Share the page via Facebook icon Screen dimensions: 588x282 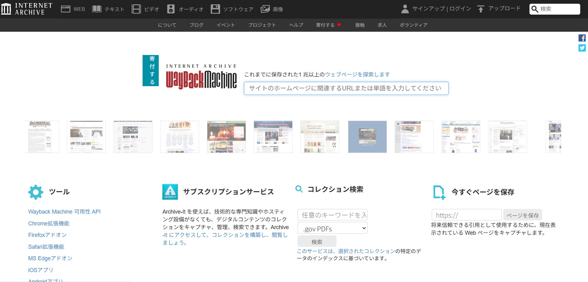(582, 38)
